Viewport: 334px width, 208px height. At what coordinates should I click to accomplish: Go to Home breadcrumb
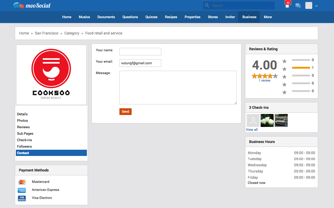(24, 33)
